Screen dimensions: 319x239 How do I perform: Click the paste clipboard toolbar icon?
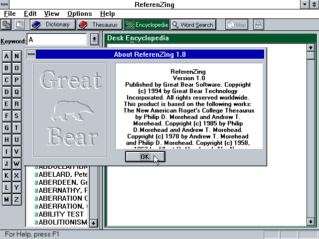[19, 24]
